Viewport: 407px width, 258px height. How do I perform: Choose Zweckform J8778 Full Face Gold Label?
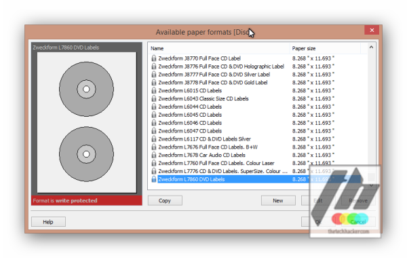[213, 82]
